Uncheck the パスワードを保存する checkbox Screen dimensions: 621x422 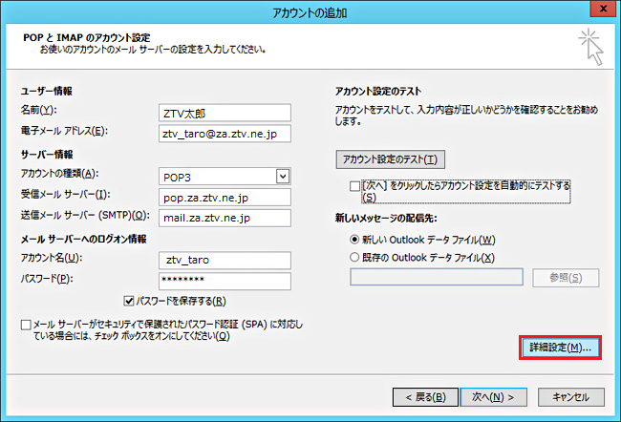pos(131,302)
